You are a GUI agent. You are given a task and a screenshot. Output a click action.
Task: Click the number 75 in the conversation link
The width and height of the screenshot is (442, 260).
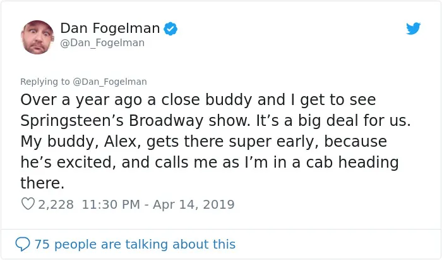pos(42,244)
